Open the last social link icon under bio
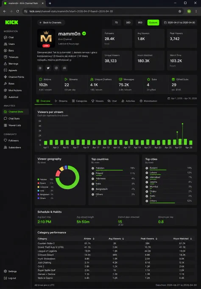This screenshot has height=289, width=201. click(x=64, y=68)
